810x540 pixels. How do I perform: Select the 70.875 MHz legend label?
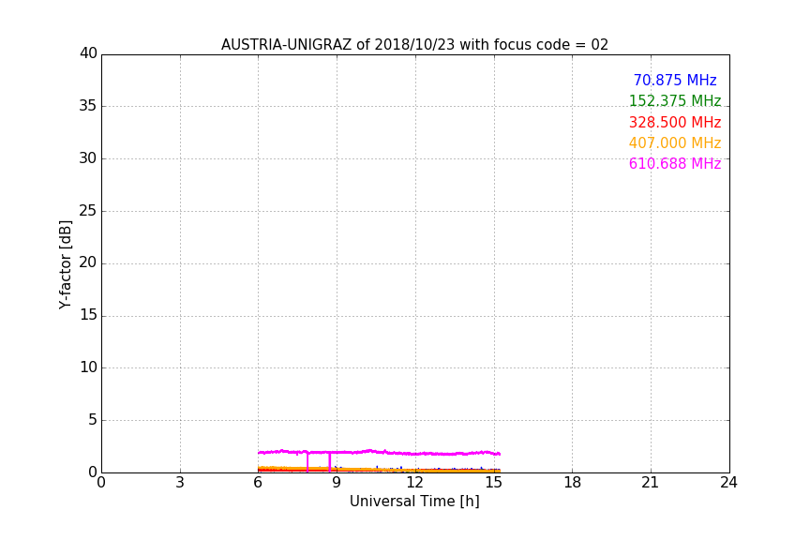(x=675, y=81)
